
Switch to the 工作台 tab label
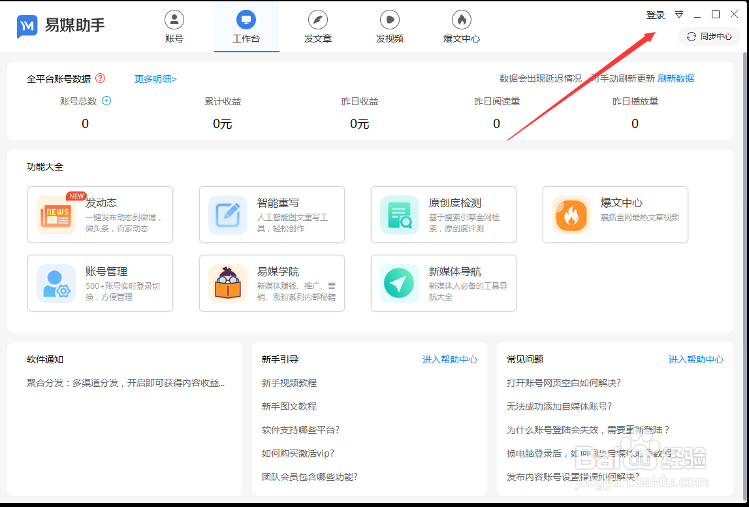point(246,39)
